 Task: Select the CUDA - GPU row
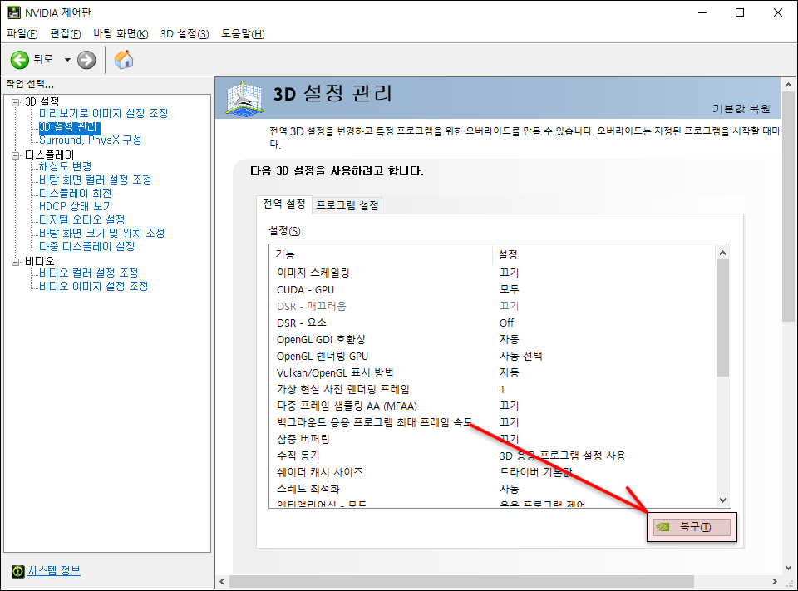492,289
